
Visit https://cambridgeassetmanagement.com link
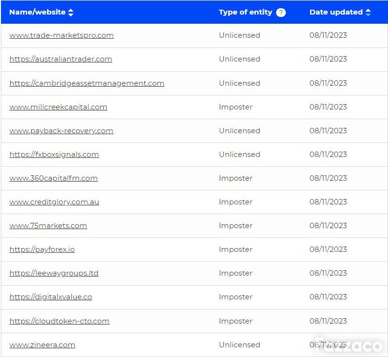(87, 83)
